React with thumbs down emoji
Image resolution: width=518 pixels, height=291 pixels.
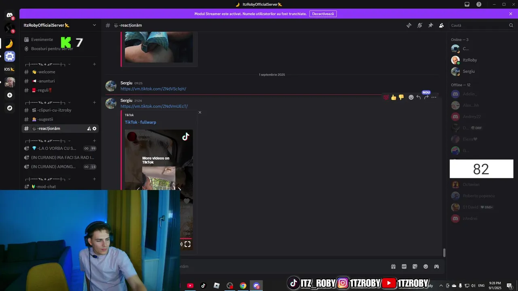click(401, 97)
